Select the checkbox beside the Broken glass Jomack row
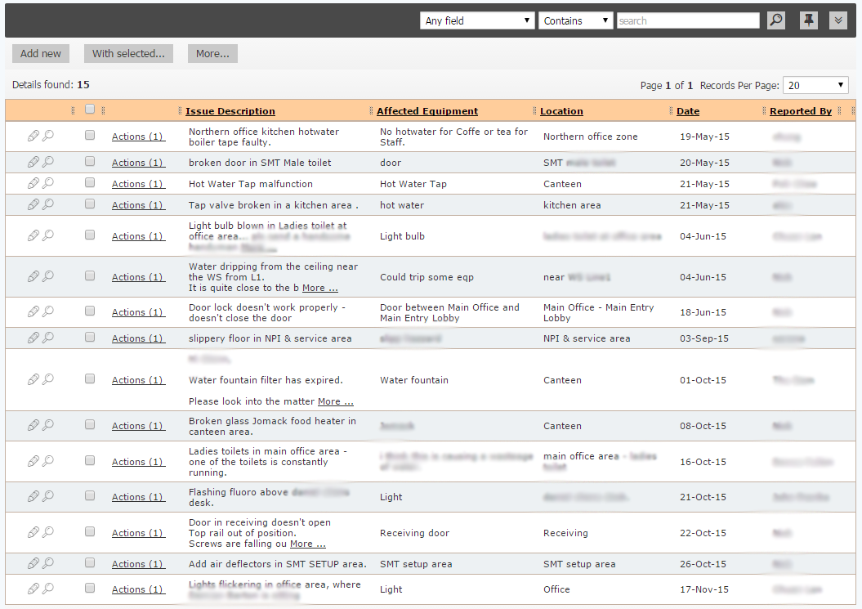Viewport: 862px width, 609px height. (x=90, y=424)
